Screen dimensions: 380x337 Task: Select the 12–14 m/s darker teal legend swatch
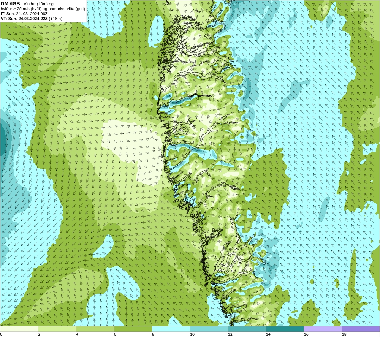pyautogui.click(x=247, y=329)
